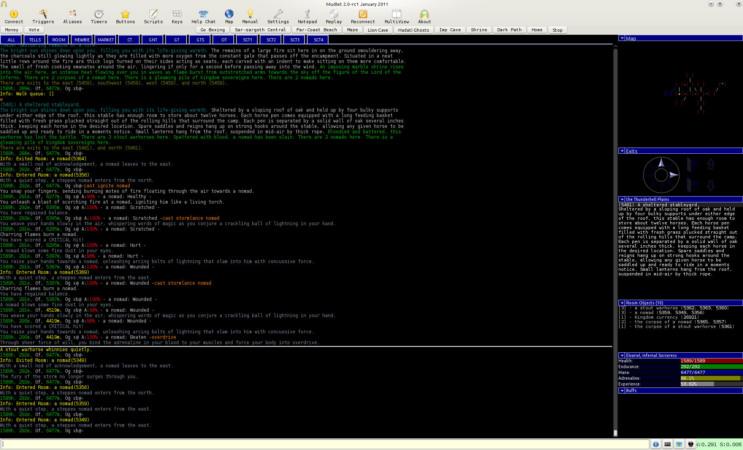
Task: Open the Buttons editor
Action: click(125, 17)
